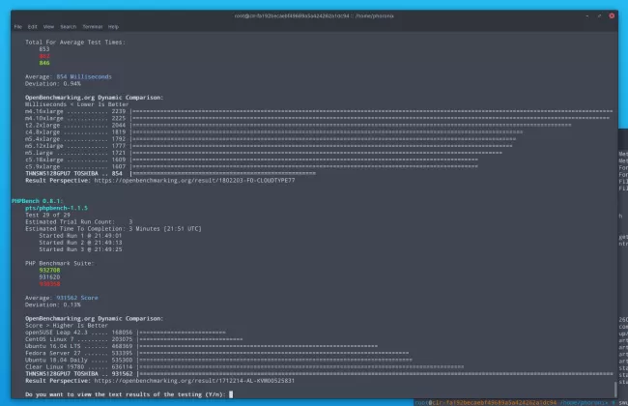Click the t2.2xlarge 2044 row
This screenshot has width=628, height=406.
pyautogui.click(x=299, y=125)
